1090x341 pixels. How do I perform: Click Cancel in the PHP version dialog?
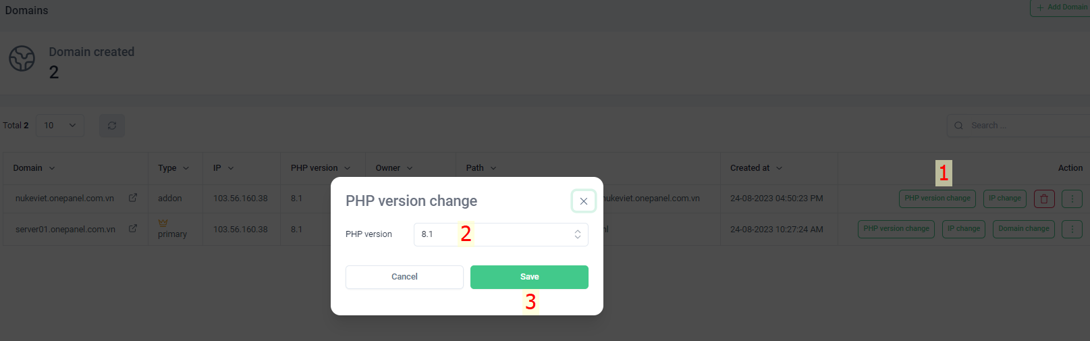(x=404, y=277)
